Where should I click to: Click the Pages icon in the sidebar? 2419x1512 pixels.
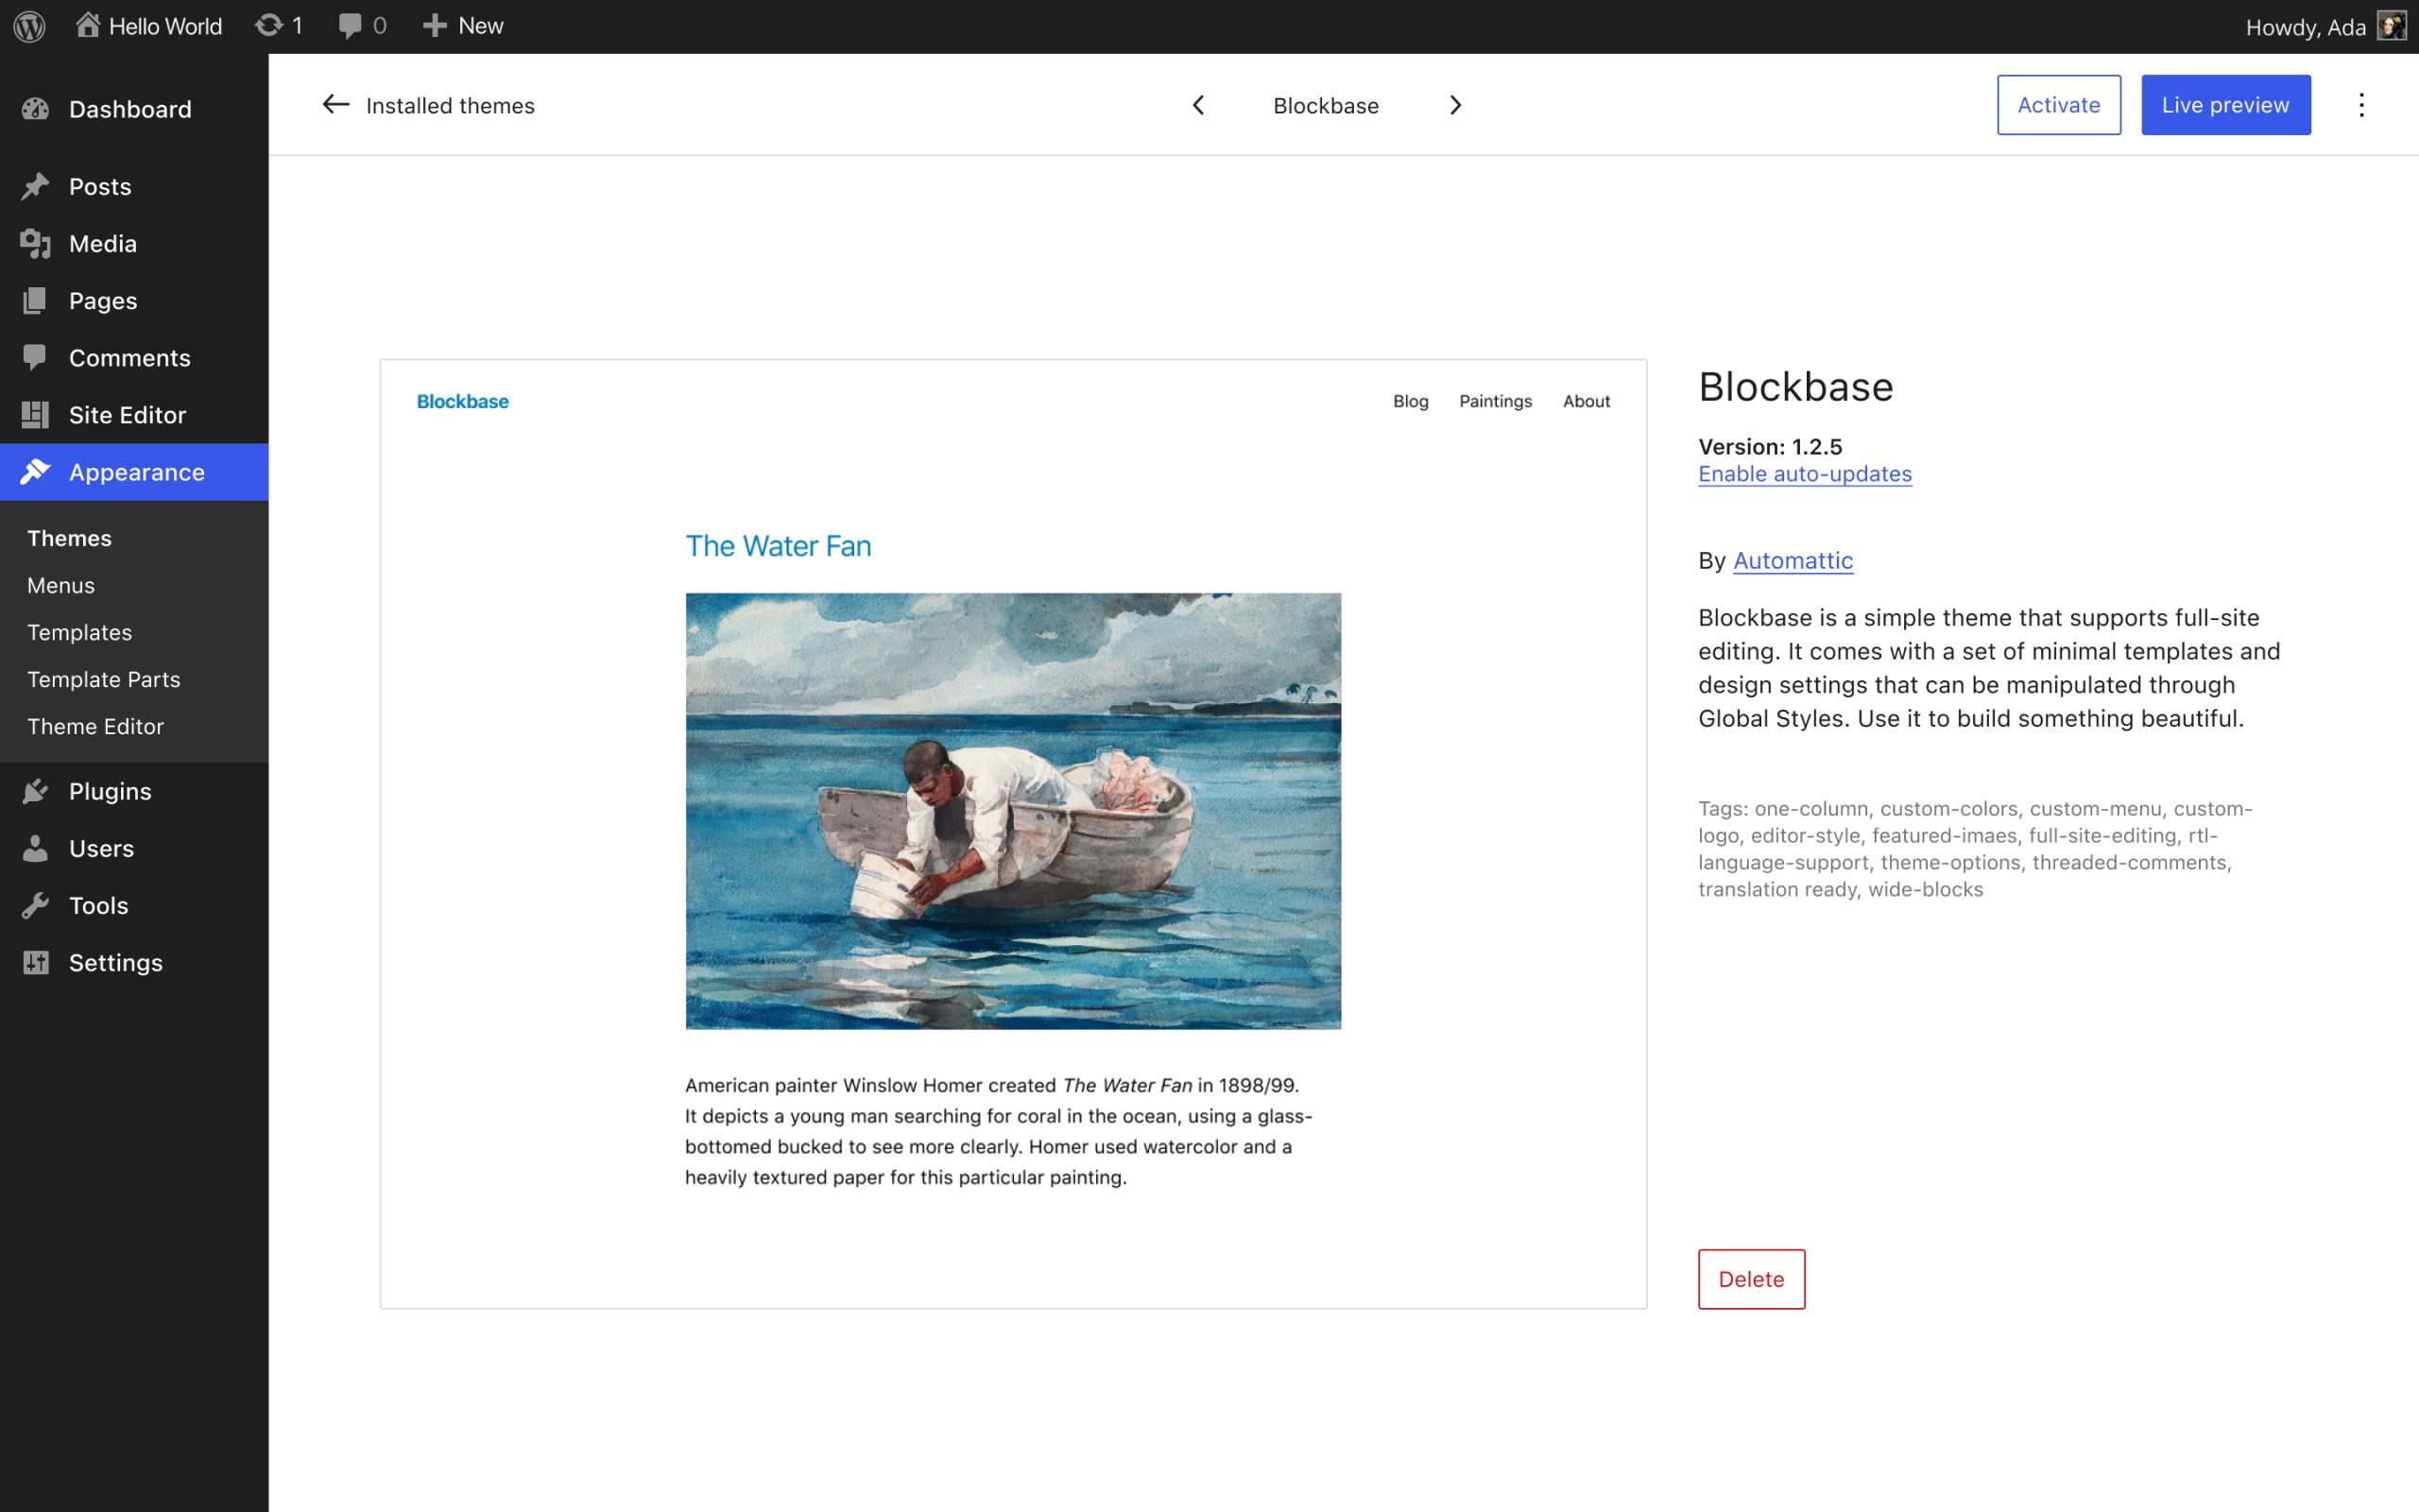coord(36,300)
